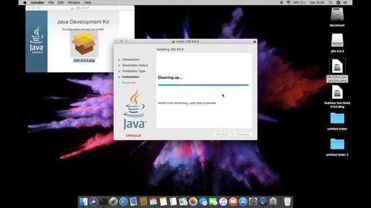Click the Installer app icon in Dock
This screenshot has width=371, height=208.
tap(273, 202)
